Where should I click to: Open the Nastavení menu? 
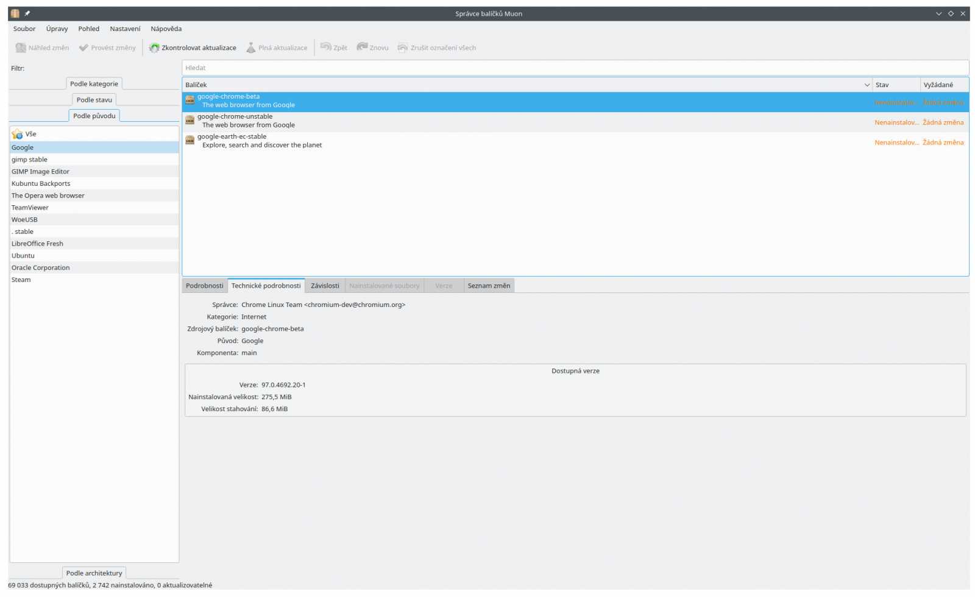125,29
